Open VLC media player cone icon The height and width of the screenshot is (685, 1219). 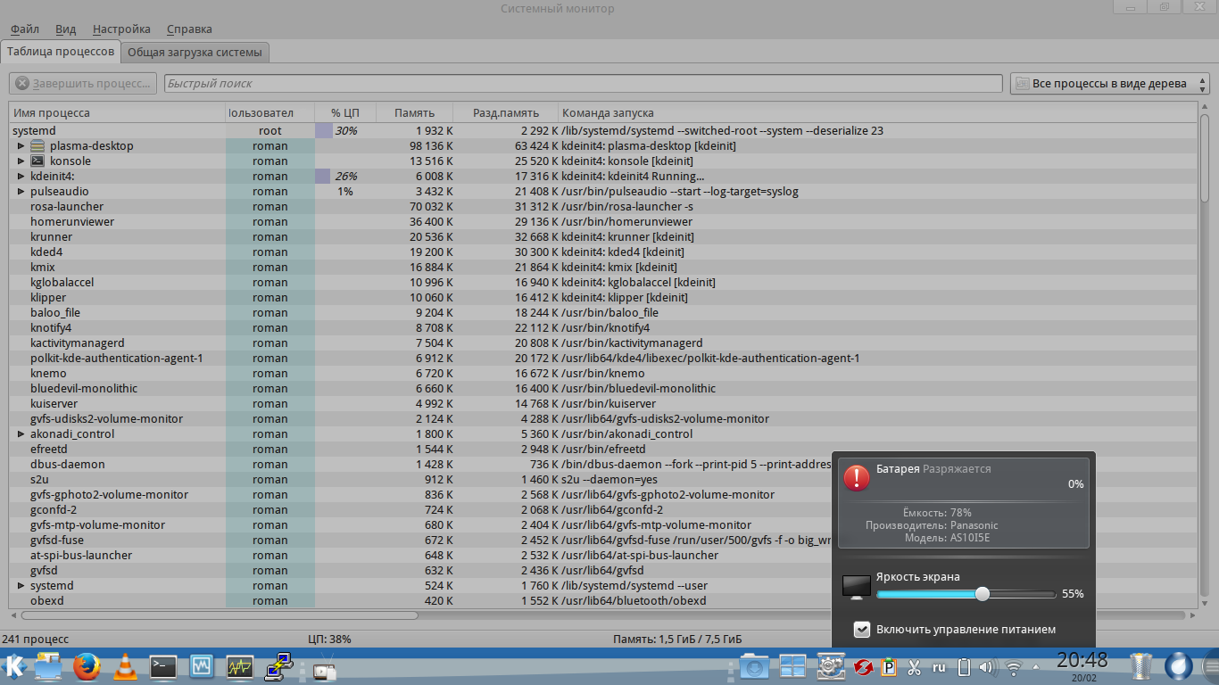(x=126, y=666)
